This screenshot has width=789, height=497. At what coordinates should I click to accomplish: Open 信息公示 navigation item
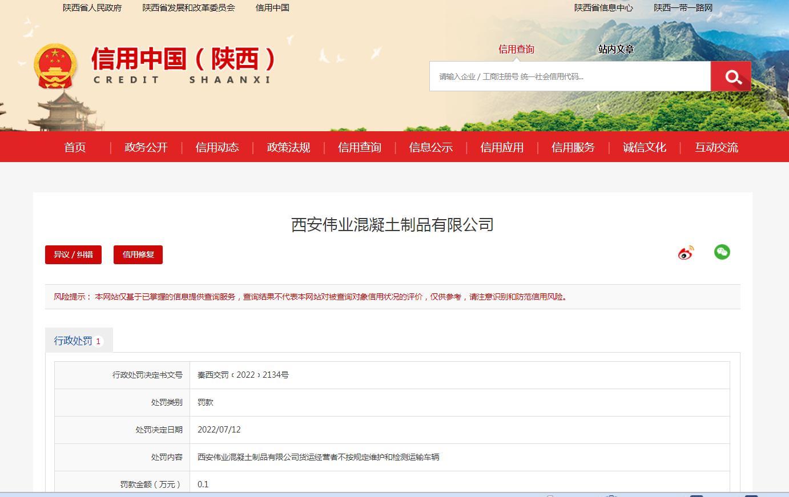pyautogui.click(x=430, y=147)
